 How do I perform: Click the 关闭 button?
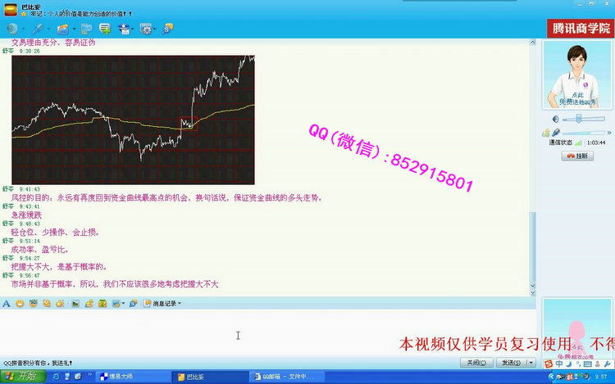point(475,362)
